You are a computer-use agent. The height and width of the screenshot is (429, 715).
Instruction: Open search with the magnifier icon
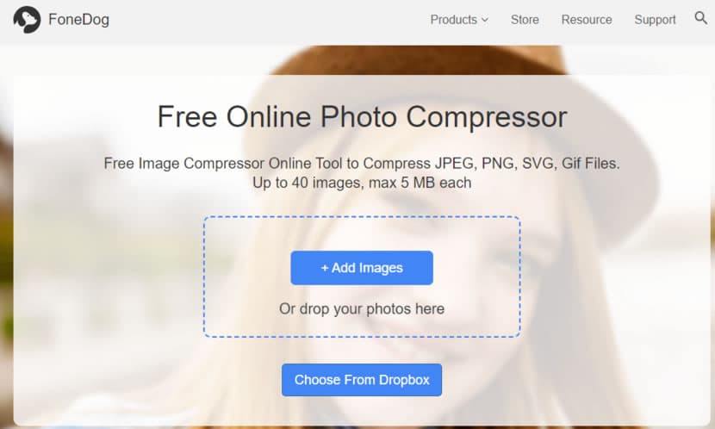coord(701,18)
